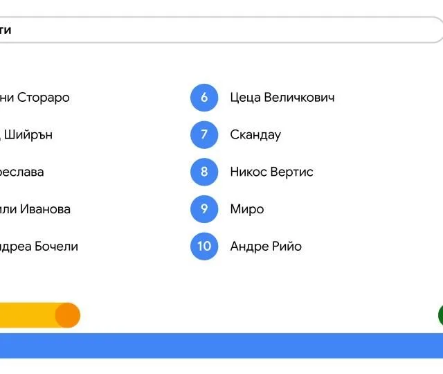
Task: Select the Шийрън name entry
Action: [x=26, y=135]
